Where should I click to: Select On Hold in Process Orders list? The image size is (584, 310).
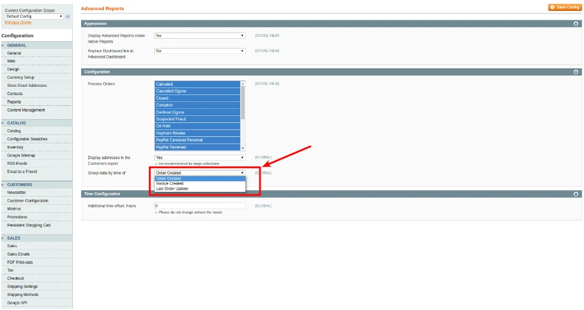click(x=197, y=126)
